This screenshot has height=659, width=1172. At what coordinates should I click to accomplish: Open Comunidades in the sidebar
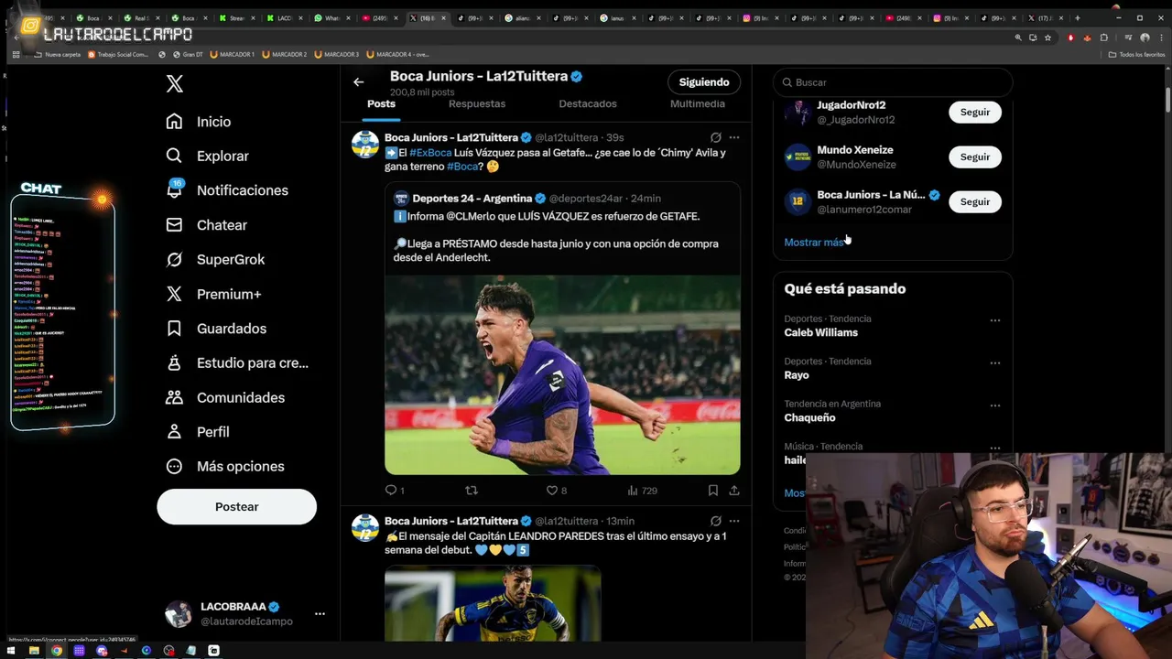pos(224,397)
